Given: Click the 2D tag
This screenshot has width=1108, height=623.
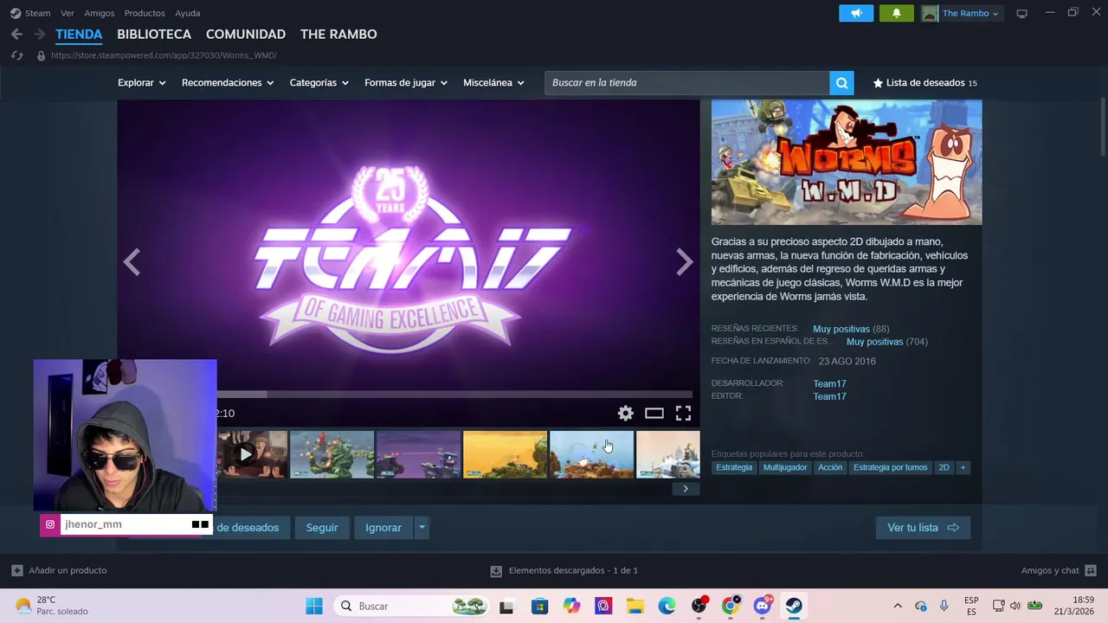Looking at the screenshot, I should pos(944,467).
